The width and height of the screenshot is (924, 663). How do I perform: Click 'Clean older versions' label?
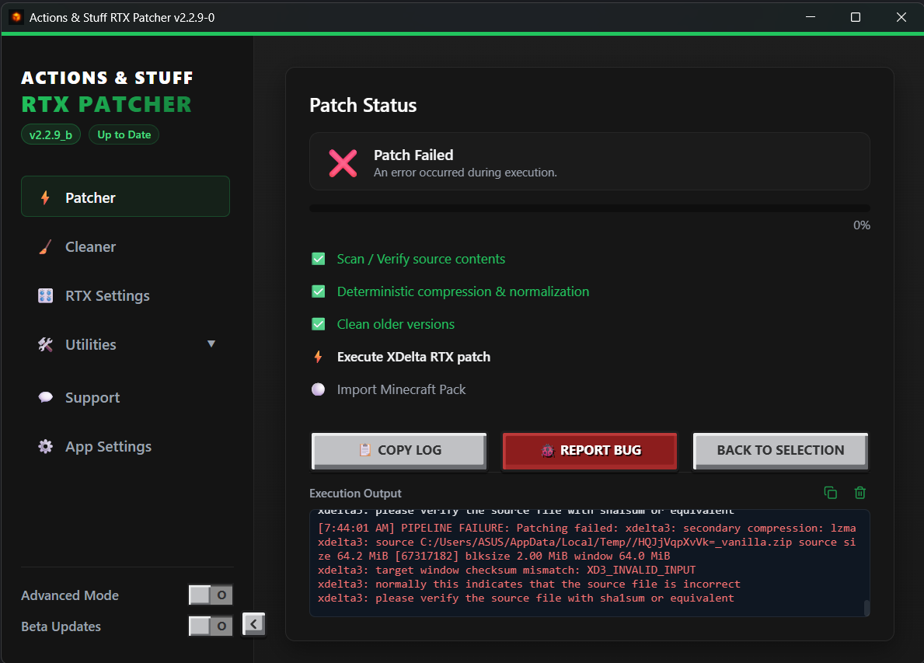pyautogui.click(x=396, y=323)
